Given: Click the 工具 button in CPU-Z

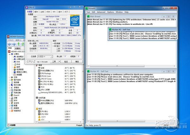Looking at the screenshot, I should click(54, 62).
